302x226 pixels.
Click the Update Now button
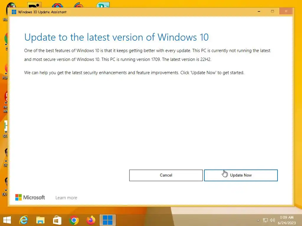241,175
